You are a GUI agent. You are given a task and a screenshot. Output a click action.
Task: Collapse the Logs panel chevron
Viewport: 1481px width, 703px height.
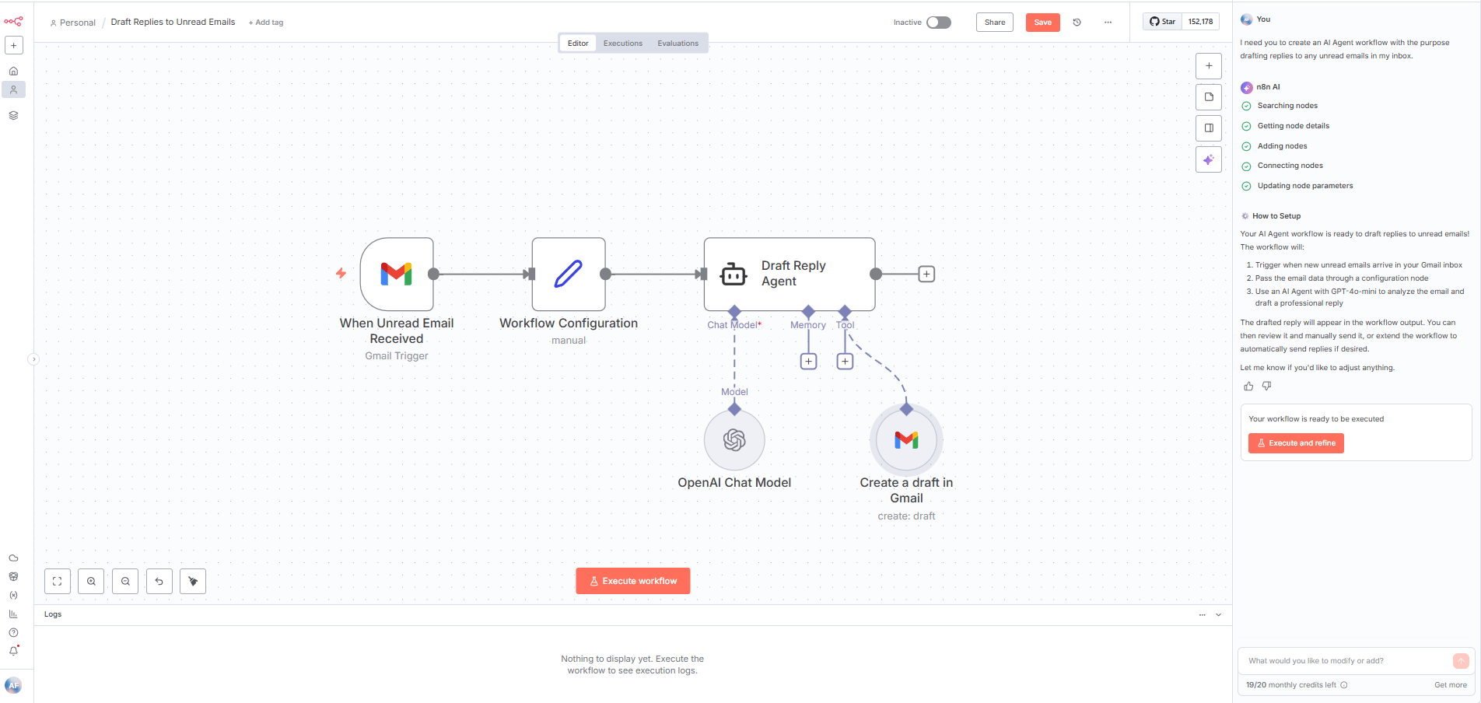coord(1218,614)
